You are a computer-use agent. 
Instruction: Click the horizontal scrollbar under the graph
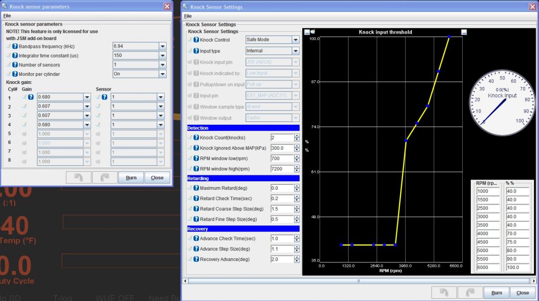point(358,281)
